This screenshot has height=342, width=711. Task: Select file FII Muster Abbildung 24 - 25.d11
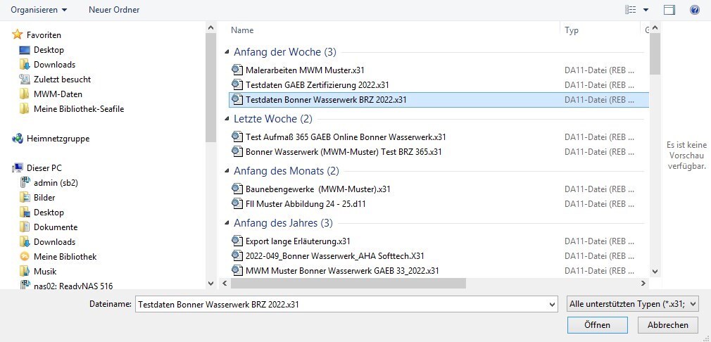[306, 204]
